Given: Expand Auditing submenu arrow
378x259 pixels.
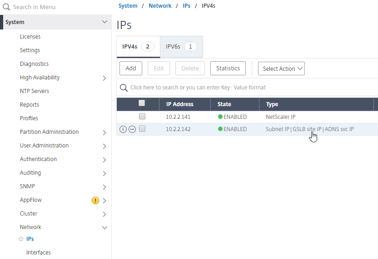Looking at the screenshot, I should (x=104, y=174).
